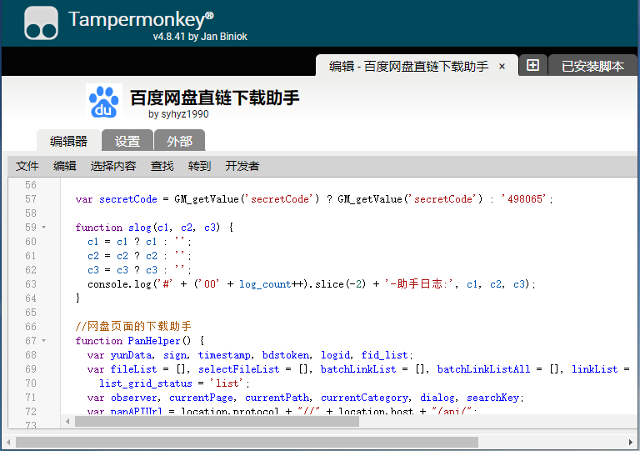The image size is (640, 451).
Task: Click the '-助手日志:' string on line 63
Action: [420, 284]
